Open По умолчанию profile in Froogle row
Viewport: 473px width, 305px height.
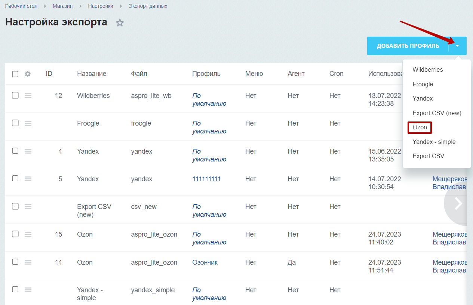(x=209, y=127)
